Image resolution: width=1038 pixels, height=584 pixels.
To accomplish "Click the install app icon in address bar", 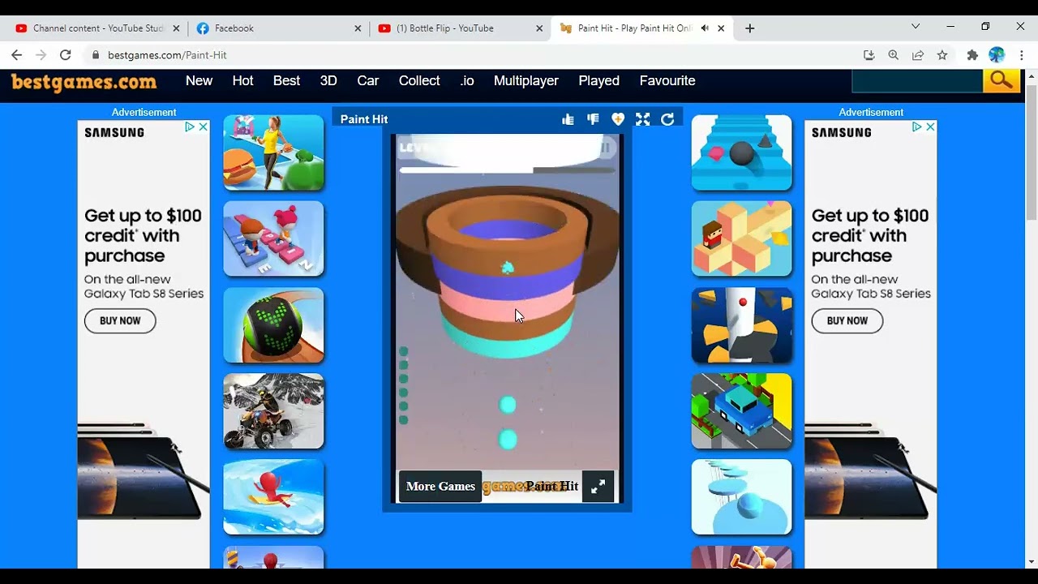I will point(869,55).
